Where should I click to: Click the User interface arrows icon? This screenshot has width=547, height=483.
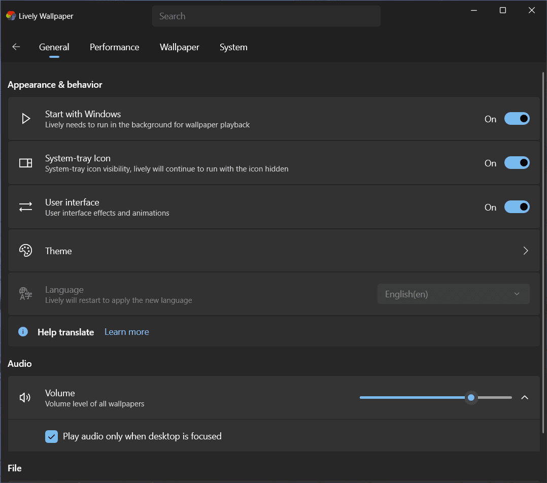pos(26,207)
